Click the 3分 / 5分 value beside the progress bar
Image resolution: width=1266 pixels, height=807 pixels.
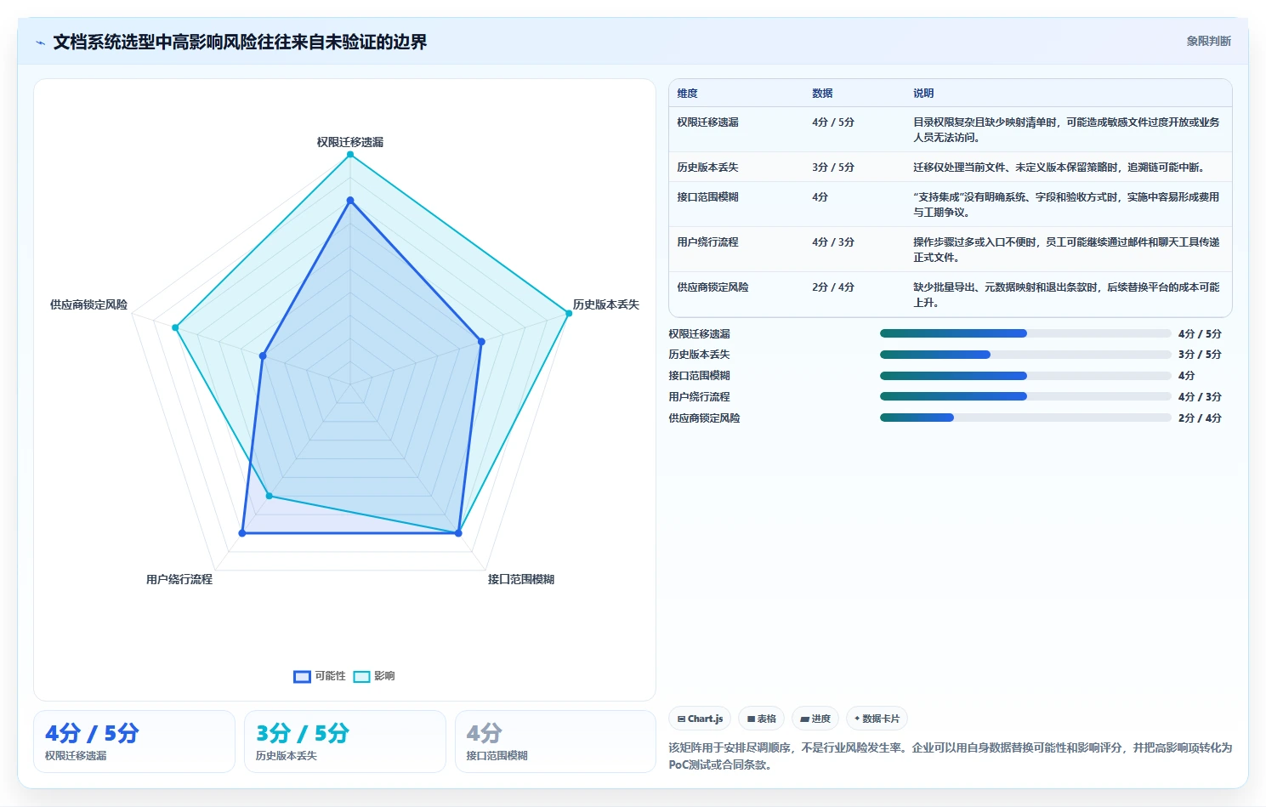coord(1200,355)
